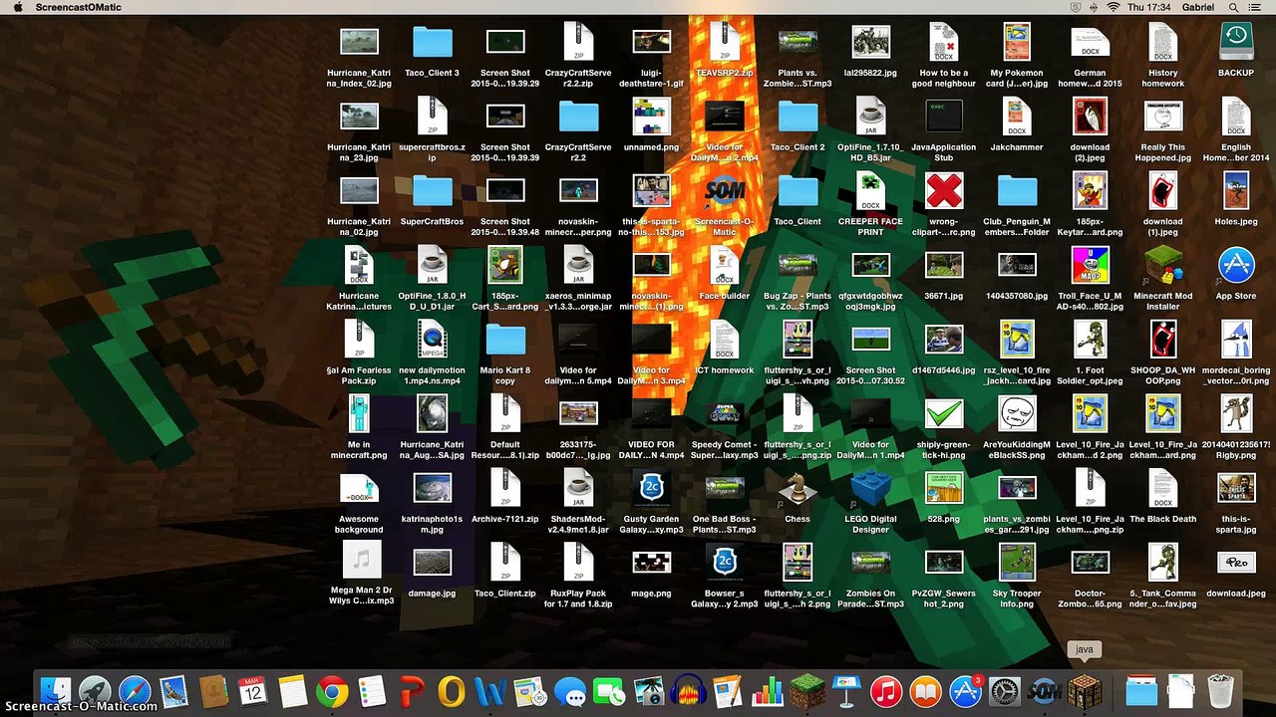Image resolution: width=1276 pixels, height=717 pixels.
Task: Launch FaceTime from the Dock
Action: point(609,690)
